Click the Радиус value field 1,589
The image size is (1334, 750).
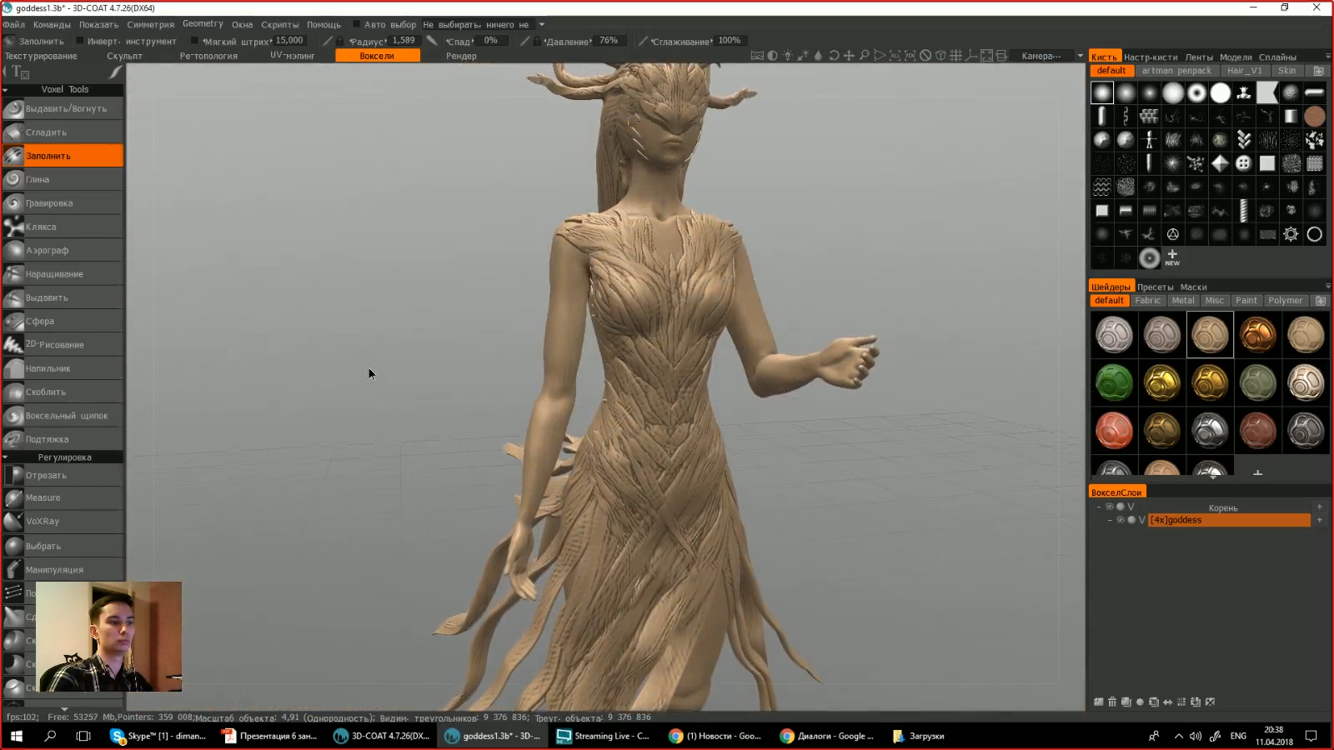point(404,40)
